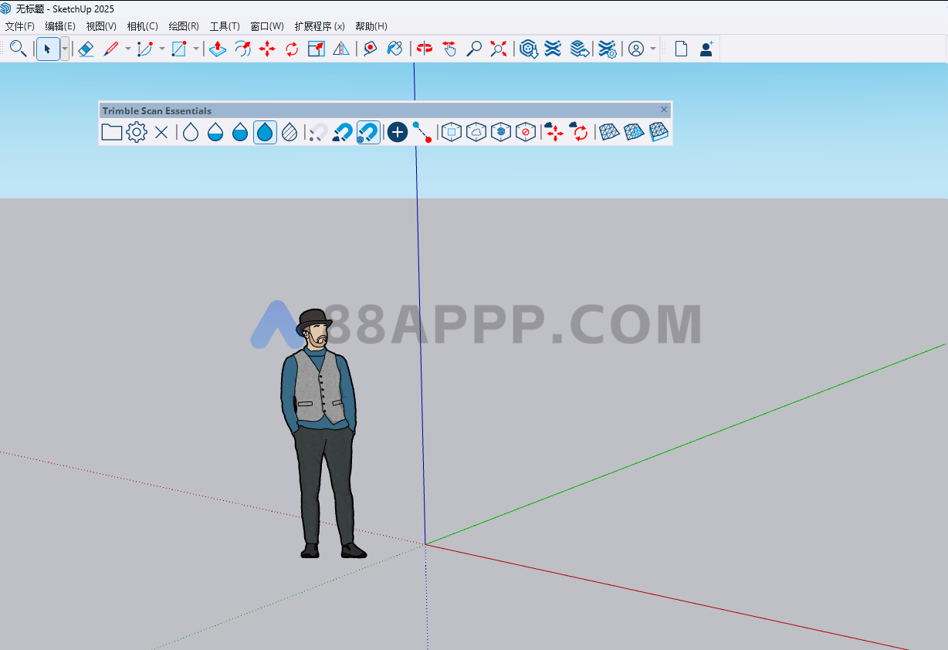Click the blue plus add icon
Image resolution: width=948 pixels, height=650 pixels.
tap(397, 132)
